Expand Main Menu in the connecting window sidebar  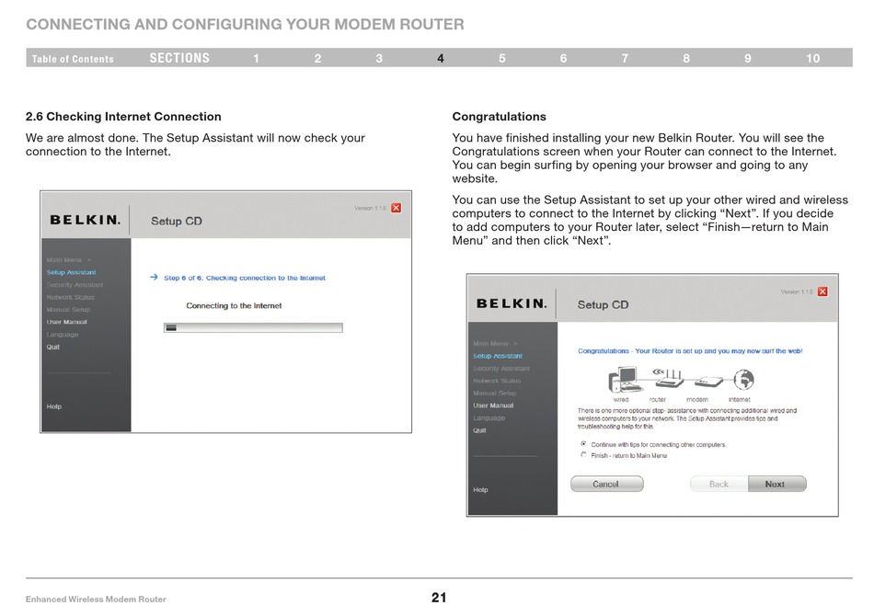point(69,260)
